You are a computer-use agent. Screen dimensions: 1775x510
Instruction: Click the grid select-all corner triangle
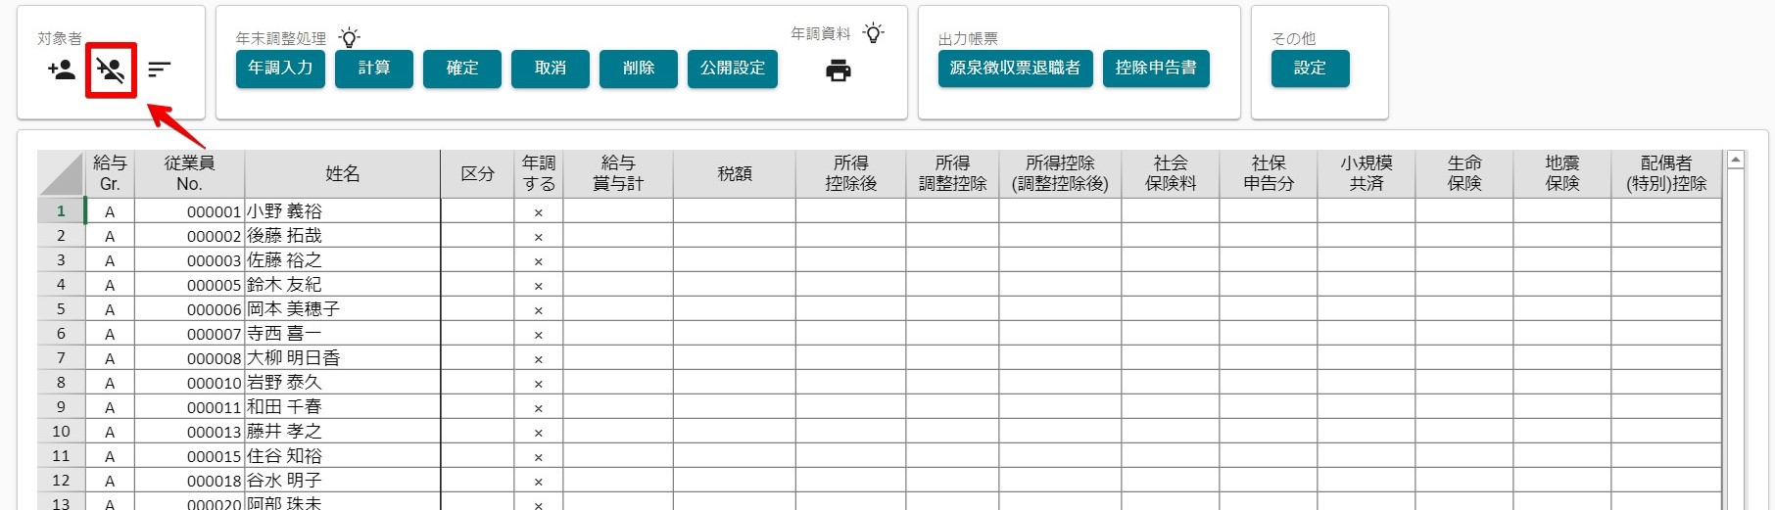[62, 174]
